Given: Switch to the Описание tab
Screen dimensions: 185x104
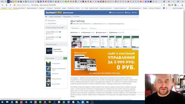Looking at the screenshot, I should click(75, 28).
